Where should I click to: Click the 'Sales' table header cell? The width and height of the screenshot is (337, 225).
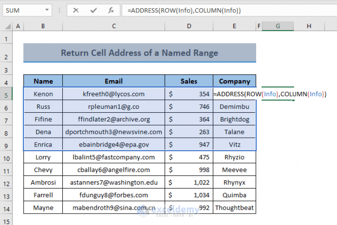pos(189,81)
